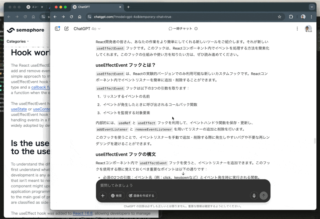Open the home page in ChatGPT browser window
This screenshot has width=320, height=219.
coord(80,17)
